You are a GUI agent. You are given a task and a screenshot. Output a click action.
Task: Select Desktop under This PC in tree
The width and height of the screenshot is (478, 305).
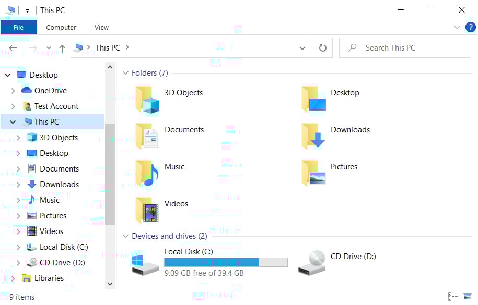(54, 153)
